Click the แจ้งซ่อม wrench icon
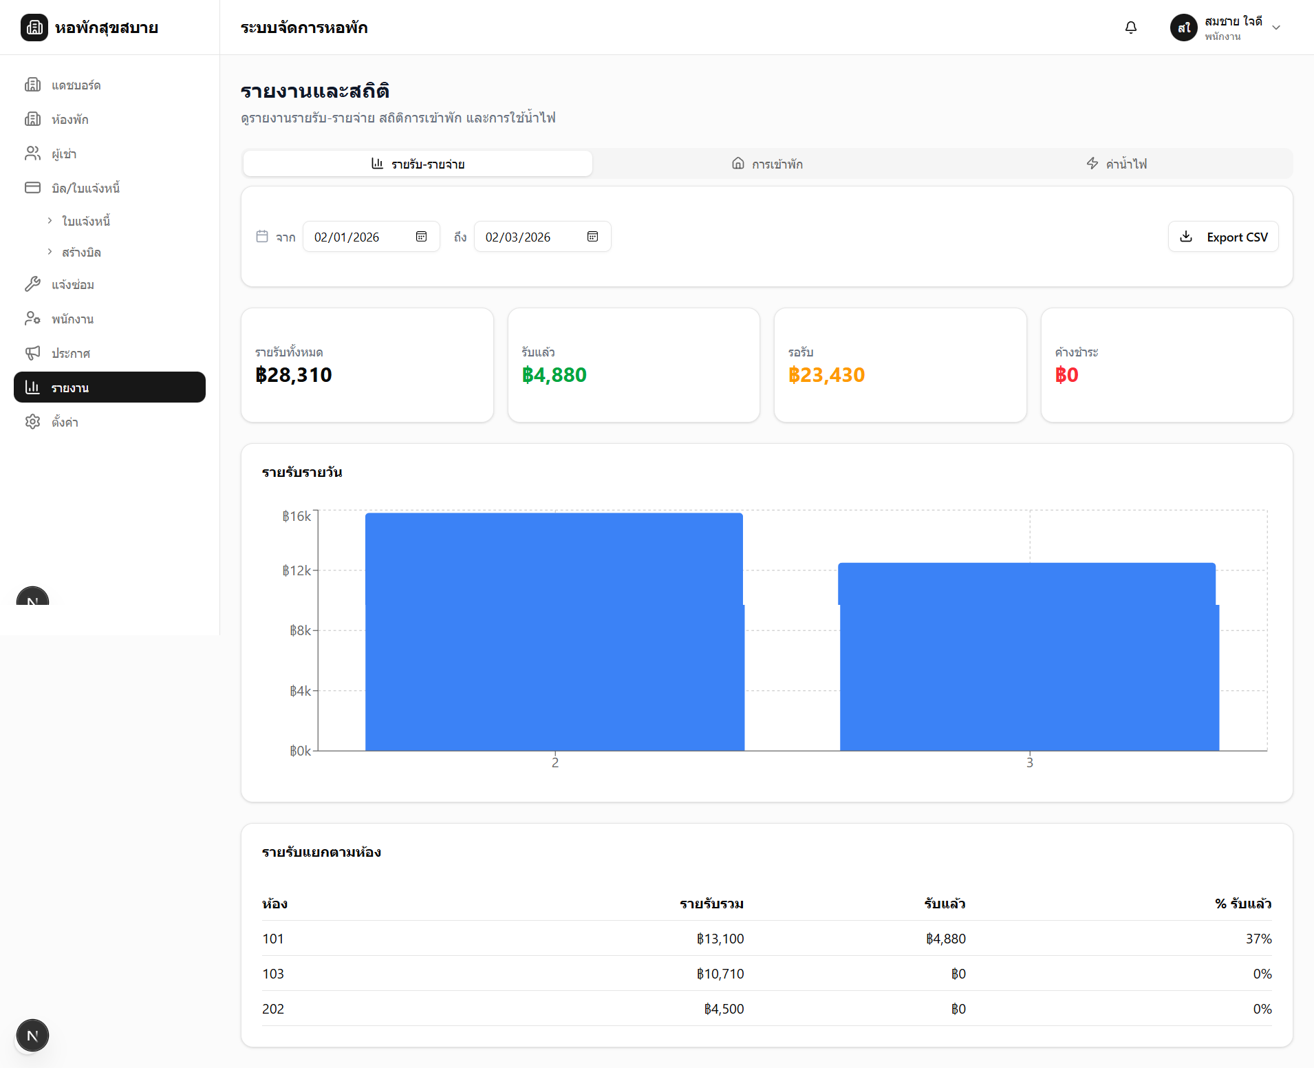This screenshot has width=1314, height=1068. pos(32,284)
